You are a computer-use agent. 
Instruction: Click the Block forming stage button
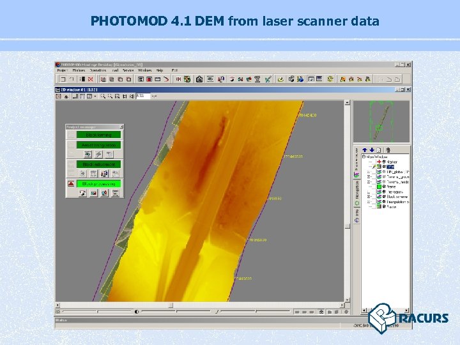[98, 135]
